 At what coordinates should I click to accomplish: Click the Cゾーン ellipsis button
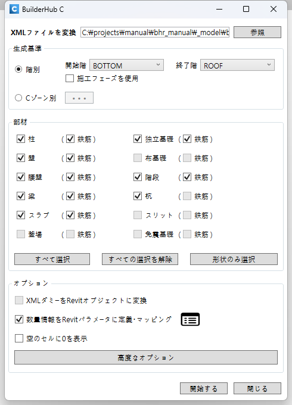[79, 98]
